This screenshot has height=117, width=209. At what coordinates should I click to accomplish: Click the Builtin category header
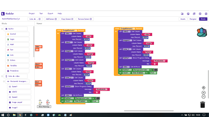tap(15, 29)
